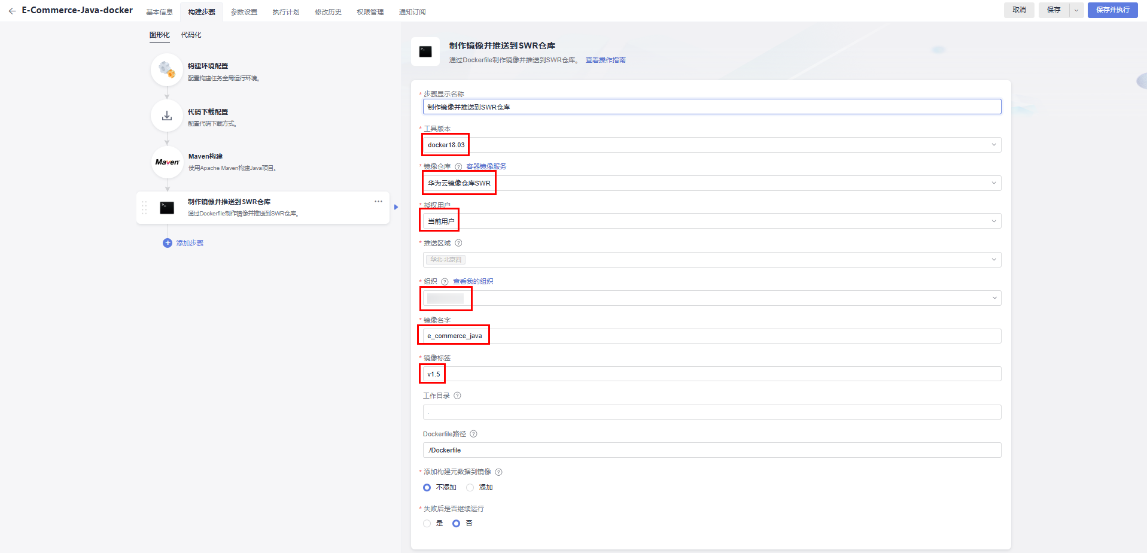This screenshot has width=1147, height=553.
Task: Click the blue arrow beside the SWR step card
Action: tap(396, 207)
